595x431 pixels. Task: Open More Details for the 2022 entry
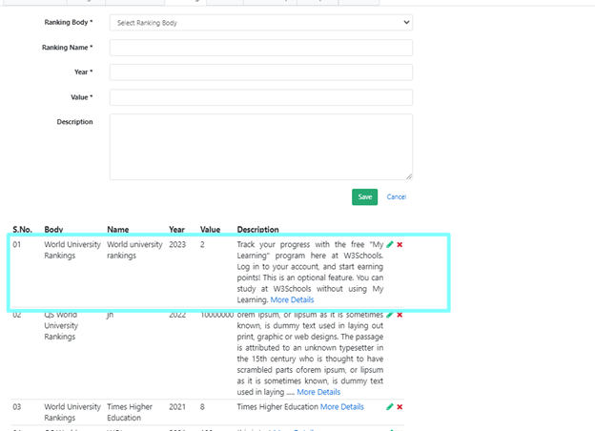pos(318,392)
